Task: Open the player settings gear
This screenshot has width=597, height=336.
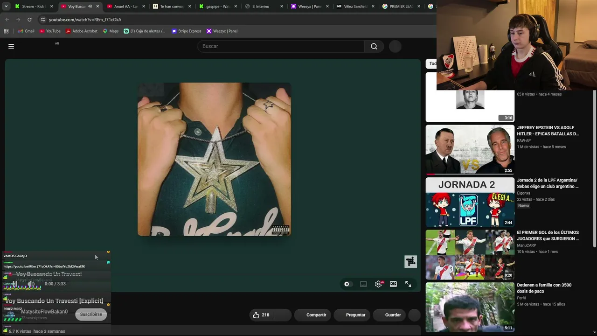Action: (378, 284)
